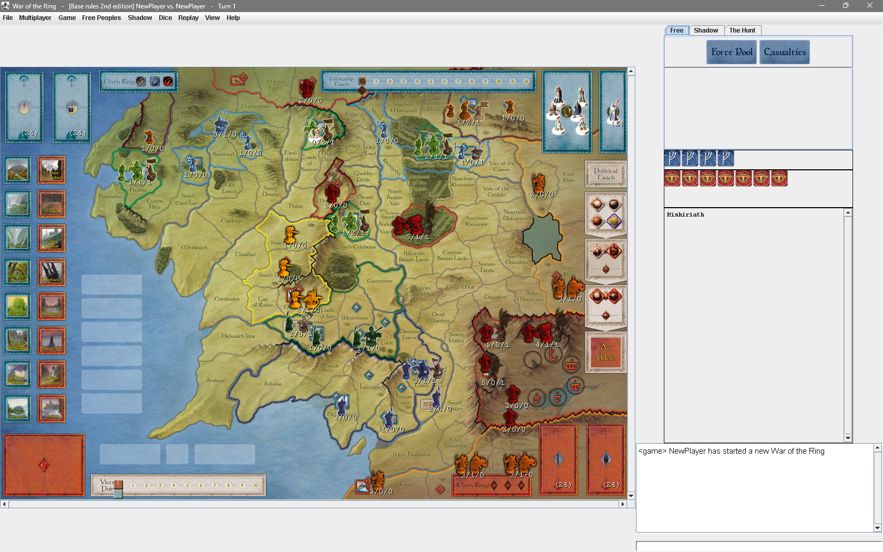
Task: Click the first Free Peoples card deck (24)
Action: point(24,107)
